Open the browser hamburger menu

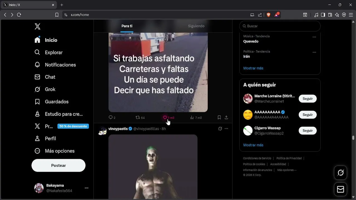[x=351, y=15]
